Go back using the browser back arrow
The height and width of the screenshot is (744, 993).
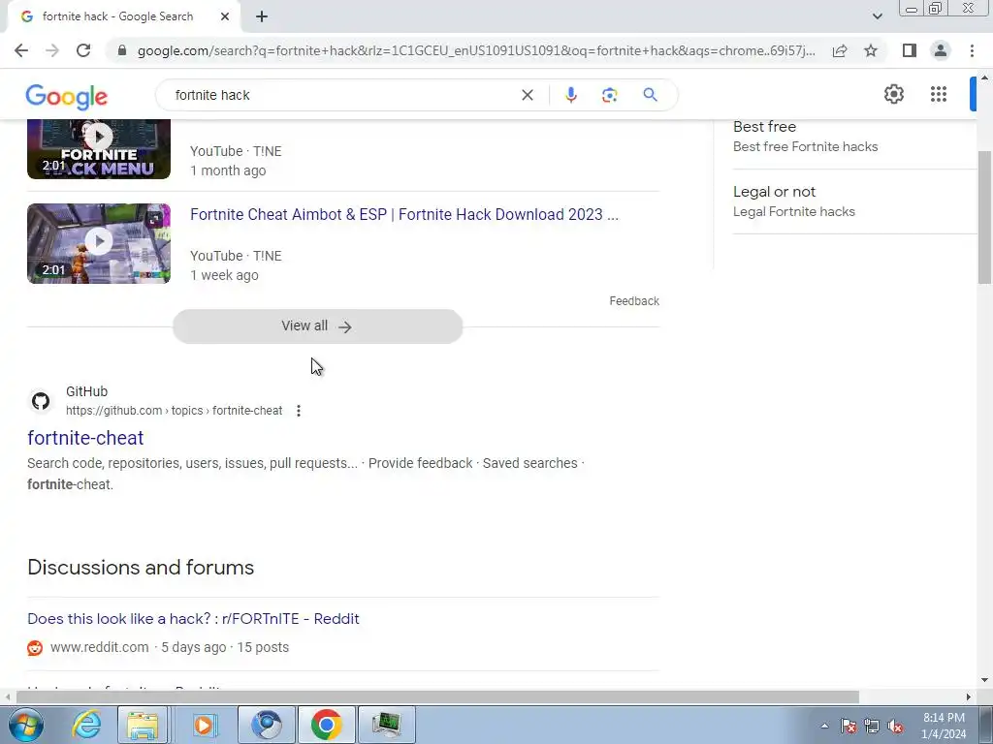[21, 50]
